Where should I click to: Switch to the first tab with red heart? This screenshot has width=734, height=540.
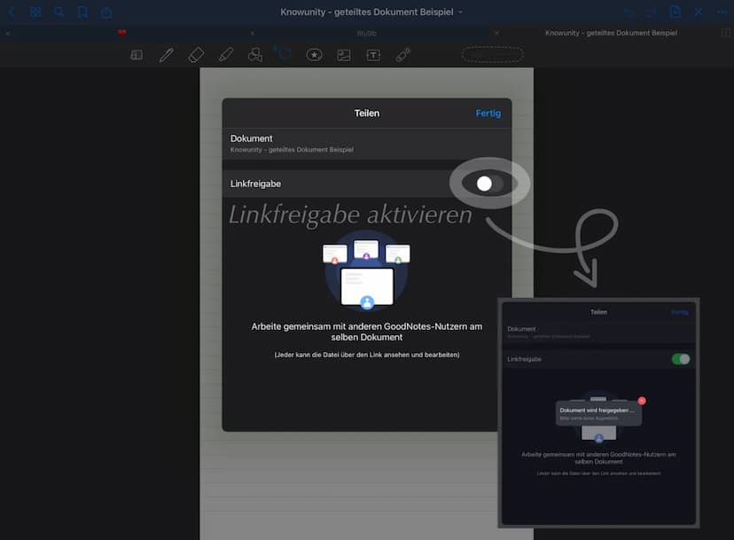tap(122, 33)
